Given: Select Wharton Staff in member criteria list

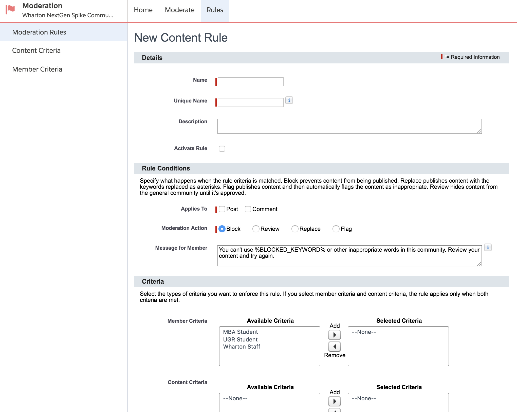Looking at the screenshot, I should pyautogui.click(x=242, y=347).
